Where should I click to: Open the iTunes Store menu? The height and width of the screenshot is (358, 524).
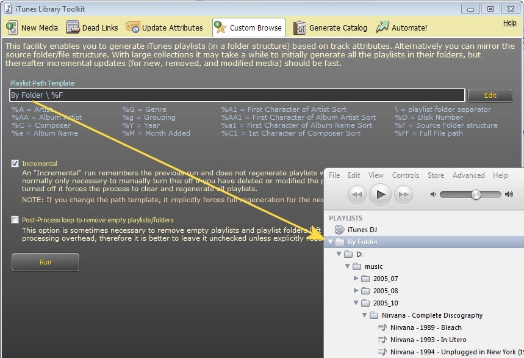pos(436,175)
